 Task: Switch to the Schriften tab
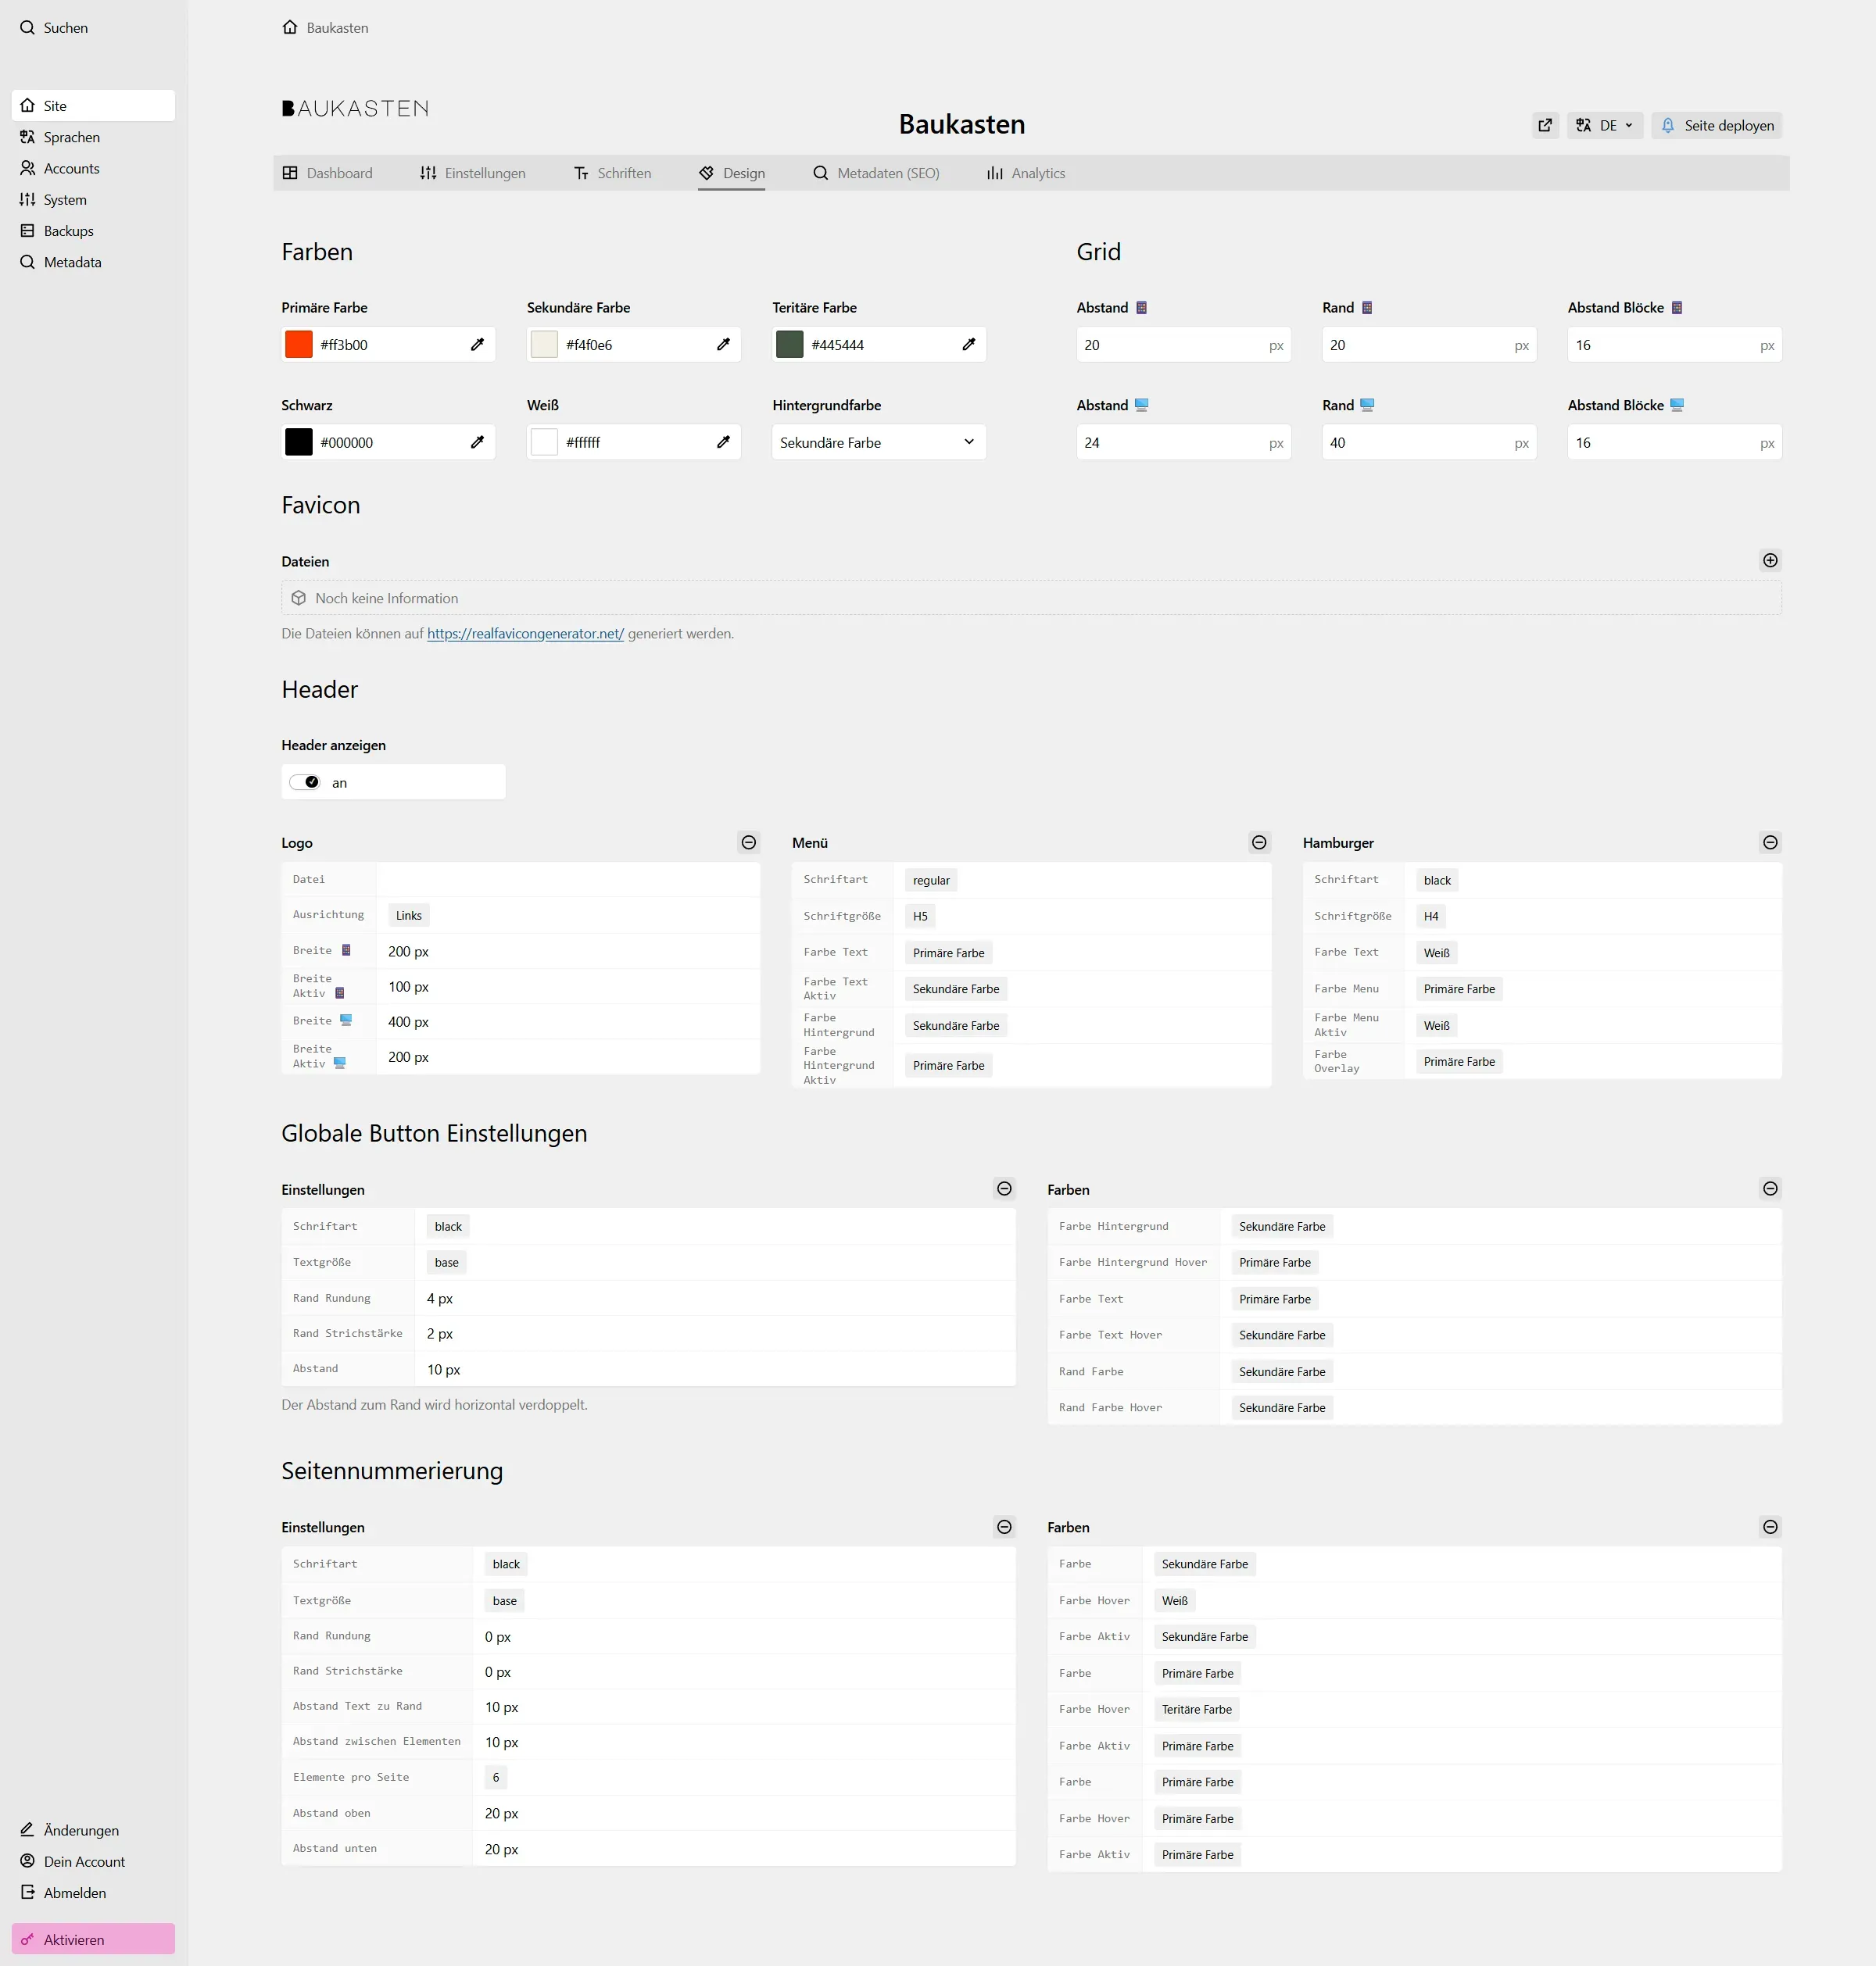pos(612,173)
